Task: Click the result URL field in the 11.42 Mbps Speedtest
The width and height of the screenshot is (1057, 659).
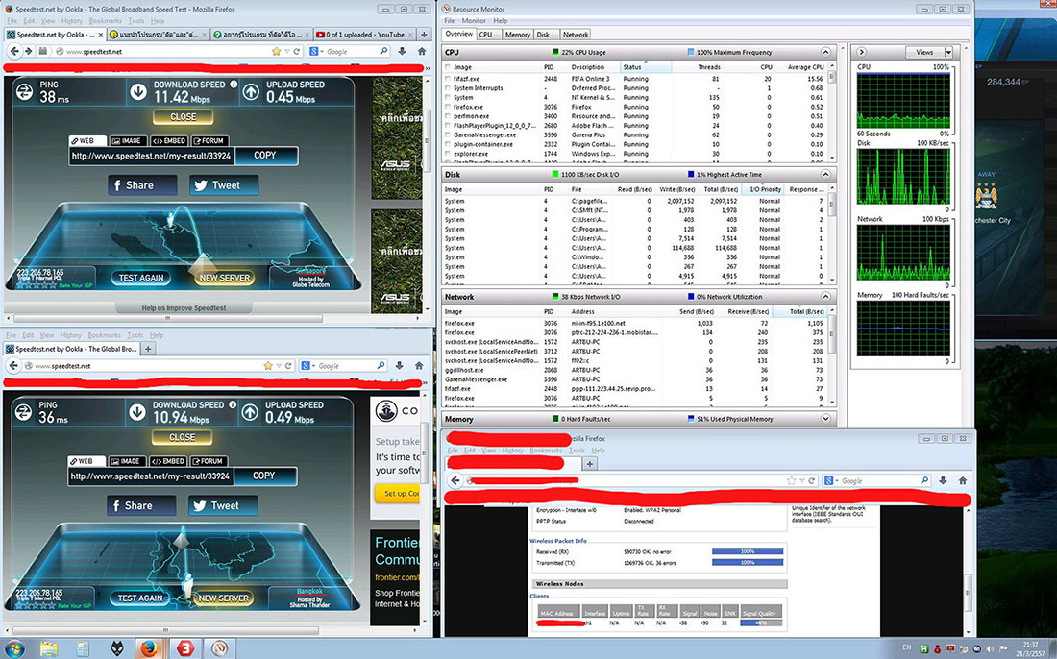Action: coord(151,156)
